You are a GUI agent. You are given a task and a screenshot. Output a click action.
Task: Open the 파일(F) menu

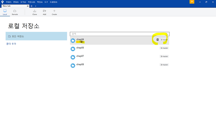click(x=8, y=2)
